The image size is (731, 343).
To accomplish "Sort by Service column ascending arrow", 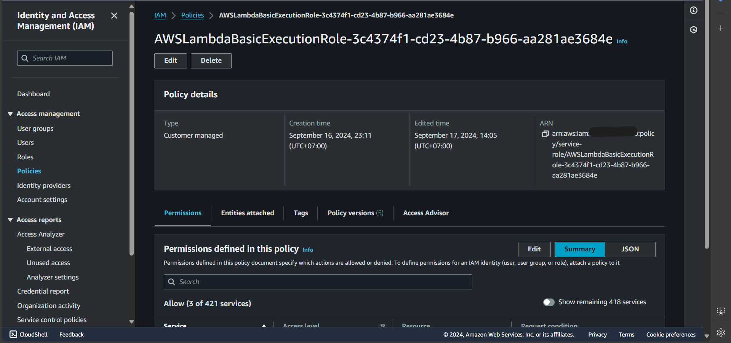I will (264, 326).
